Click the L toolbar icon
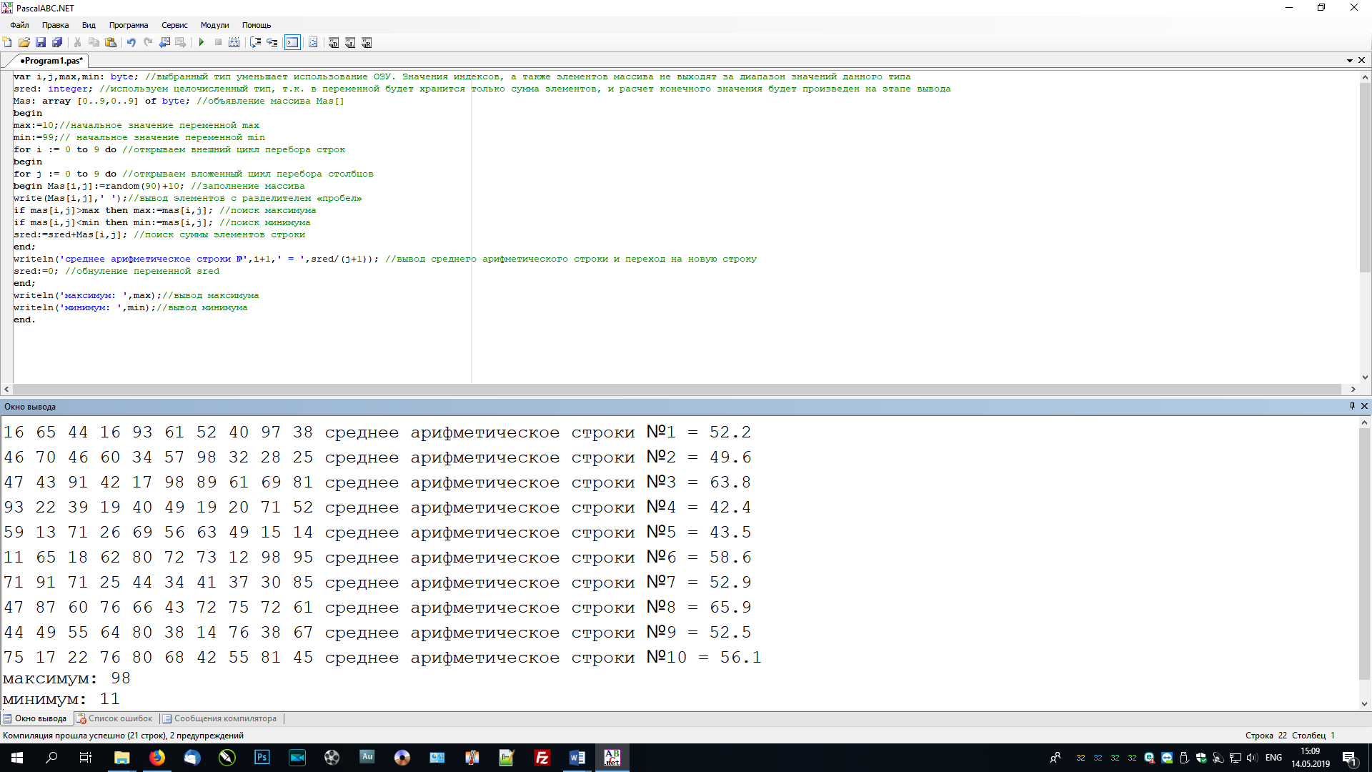 (x=350, y=43)
